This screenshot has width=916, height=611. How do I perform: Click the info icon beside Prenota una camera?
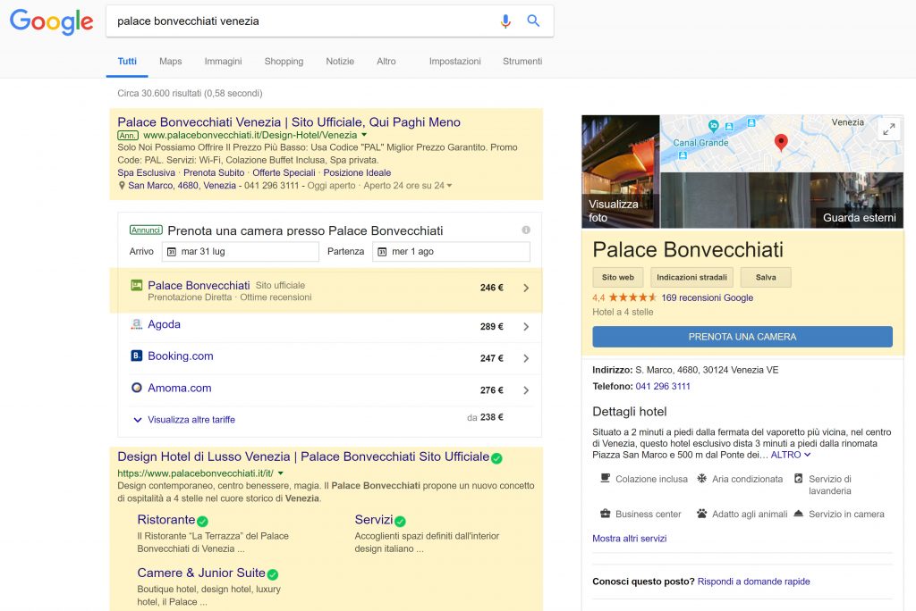point(526,230)
